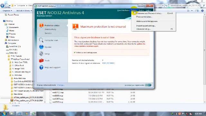
Task: Click the Change display mode link
Action: click(x=61, y=85)
